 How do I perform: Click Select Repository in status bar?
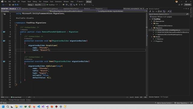pos(182,103)
